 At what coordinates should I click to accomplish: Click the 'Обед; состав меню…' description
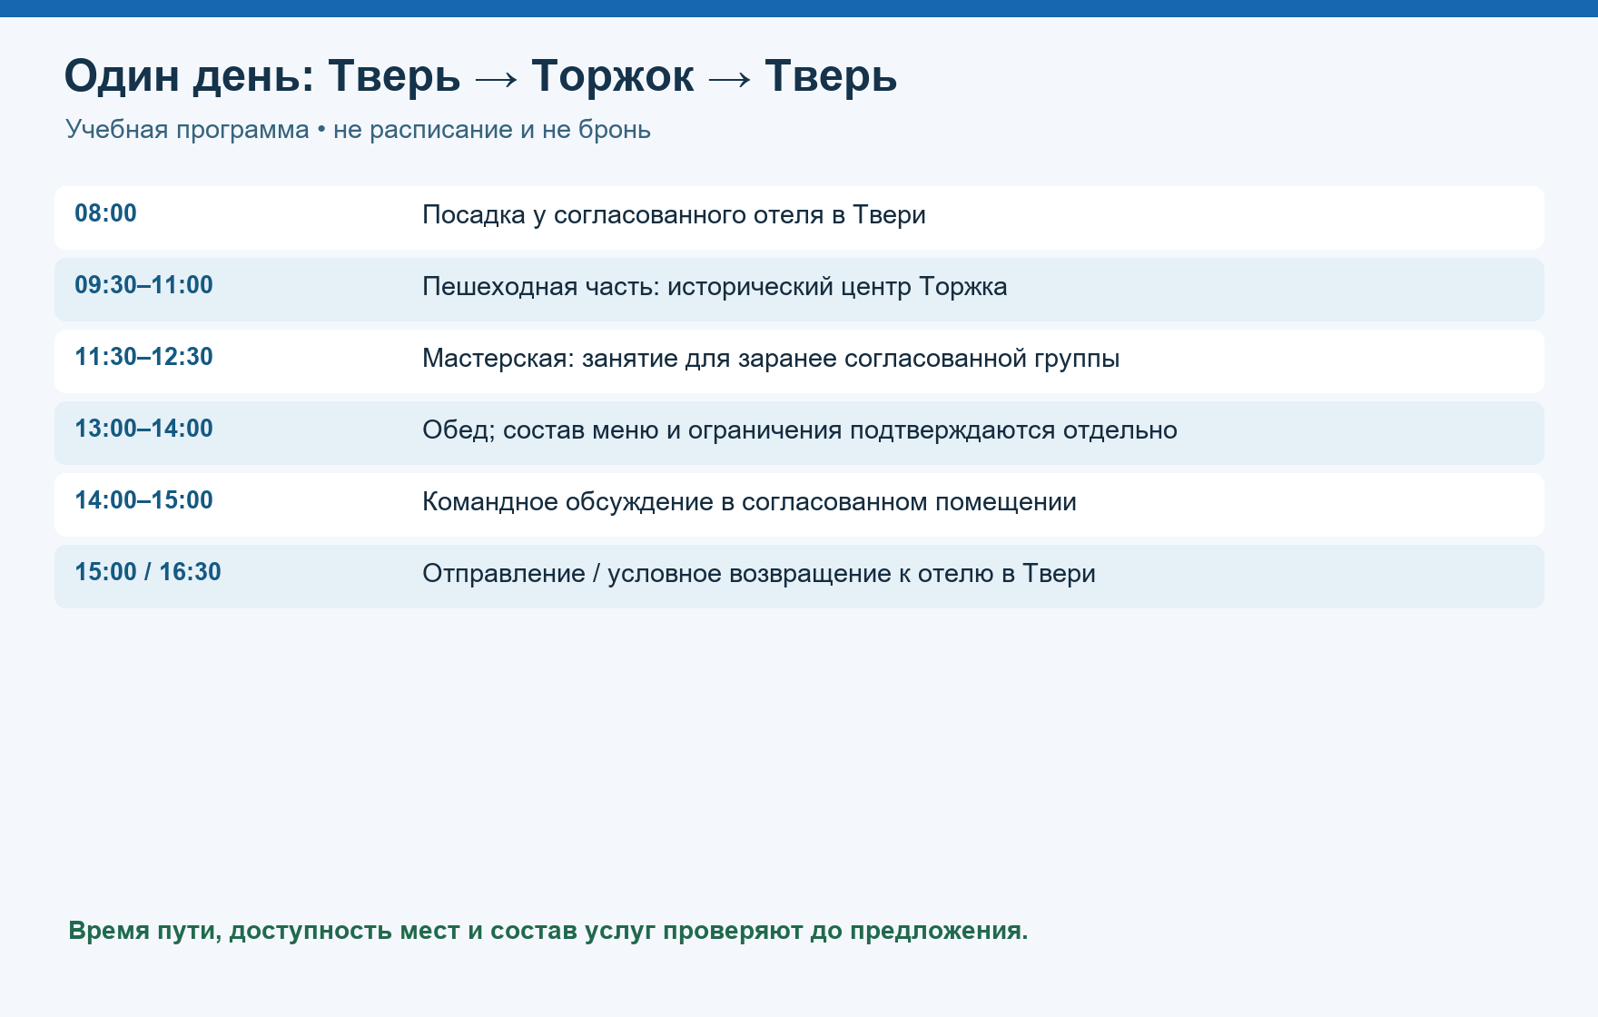800,430
